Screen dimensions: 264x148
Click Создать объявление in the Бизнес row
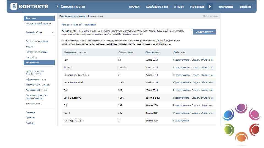point(203,67)
